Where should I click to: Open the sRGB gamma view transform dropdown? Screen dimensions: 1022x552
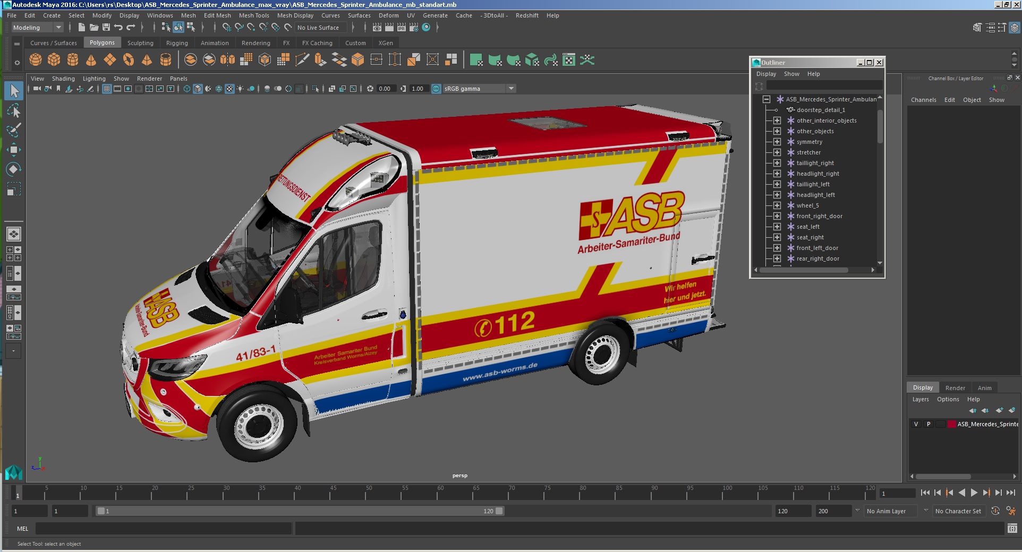pos(479,89)
